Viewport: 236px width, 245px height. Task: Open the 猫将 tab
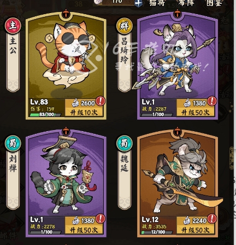pyautogui.click(x=157, y=3)
